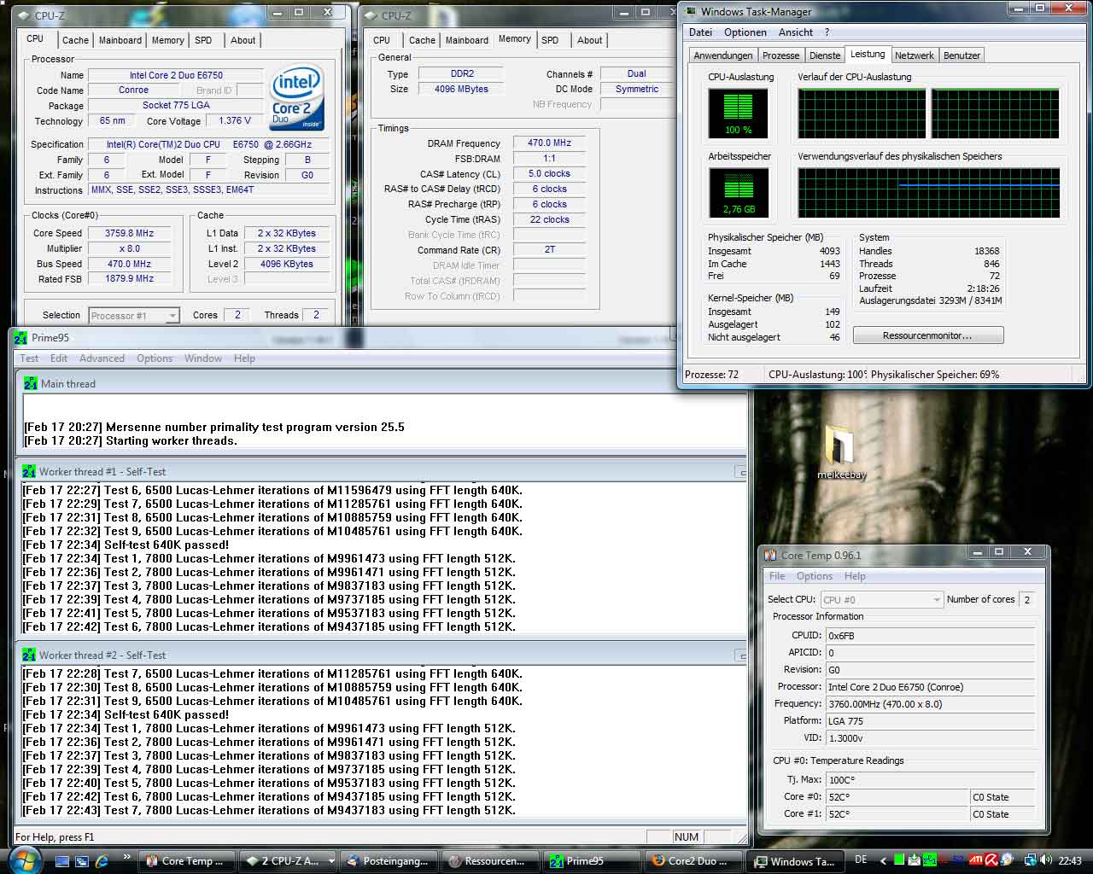Click the Core Speed 3759.8 MHz value field

(129, 233)
